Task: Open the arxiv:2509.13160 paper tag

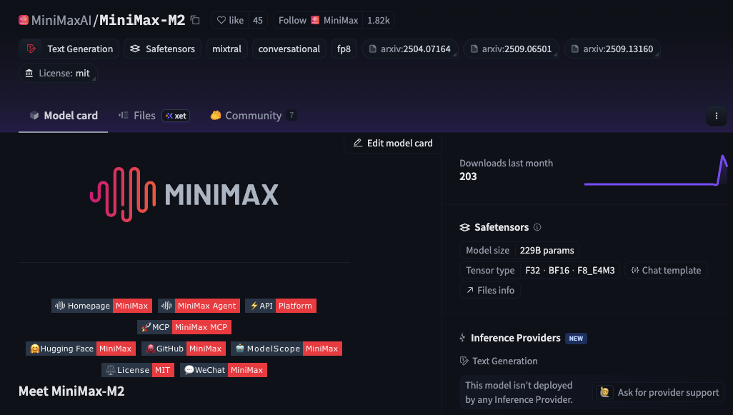Action: 612,49
